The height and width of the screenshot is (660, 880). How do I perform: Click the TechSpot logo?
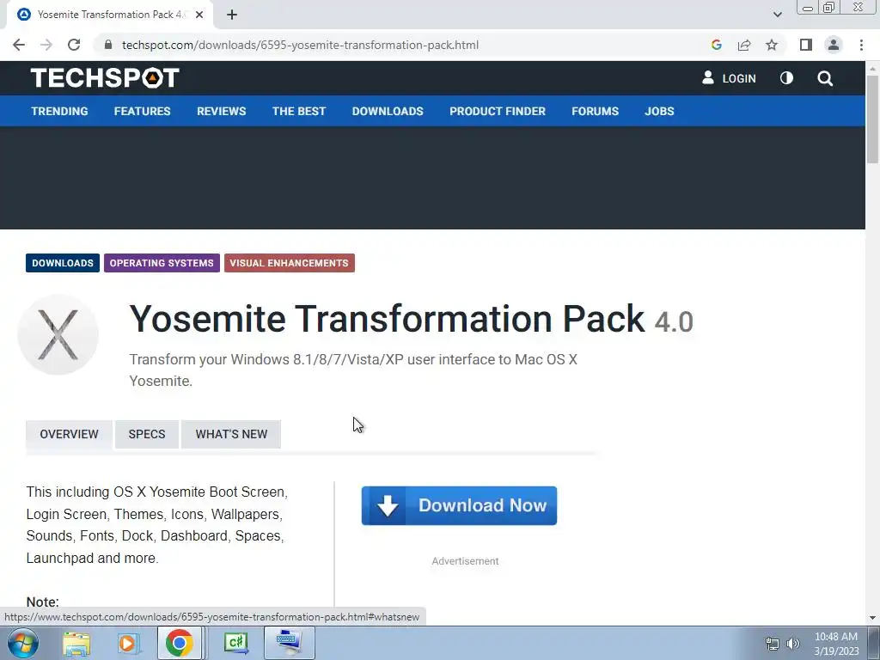[105, 78]
